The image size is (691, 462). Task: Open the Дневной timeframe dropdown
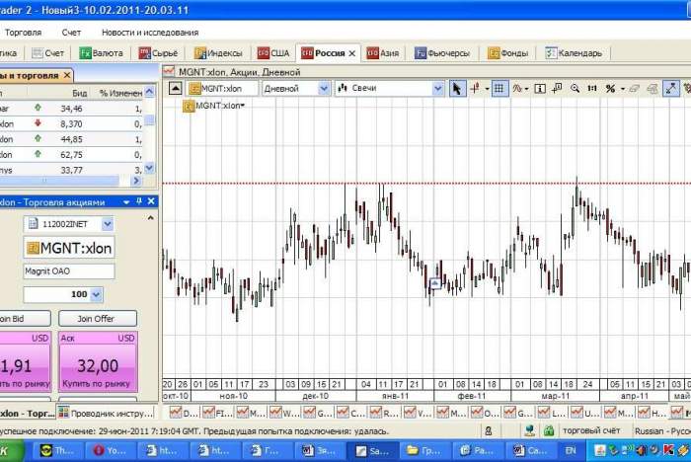(x=324, y=88)
